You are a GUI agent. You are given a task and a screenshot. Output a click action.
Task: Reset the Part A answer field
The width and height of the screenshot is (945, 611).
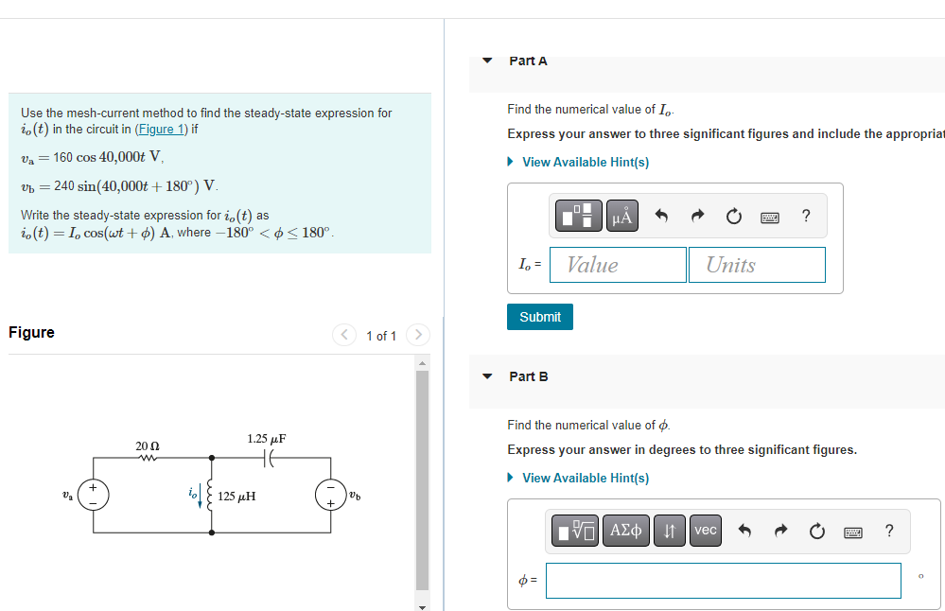(x=733, y=216)
